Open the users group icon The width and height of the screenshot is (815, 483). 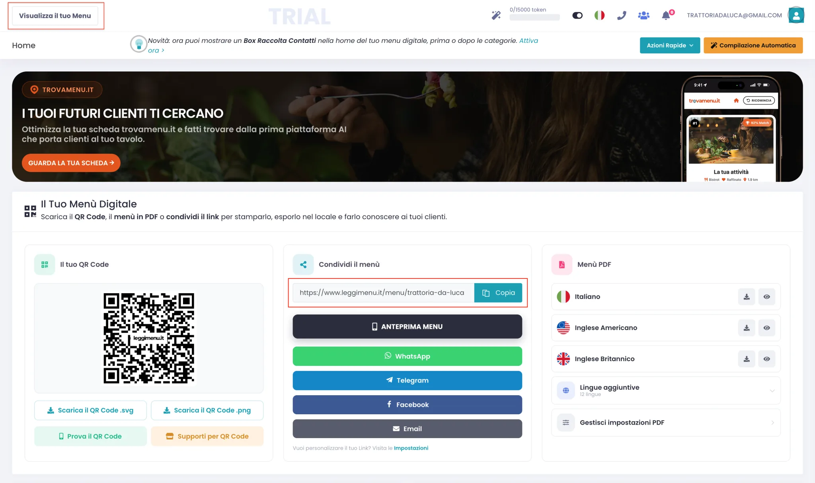point(643,15)
